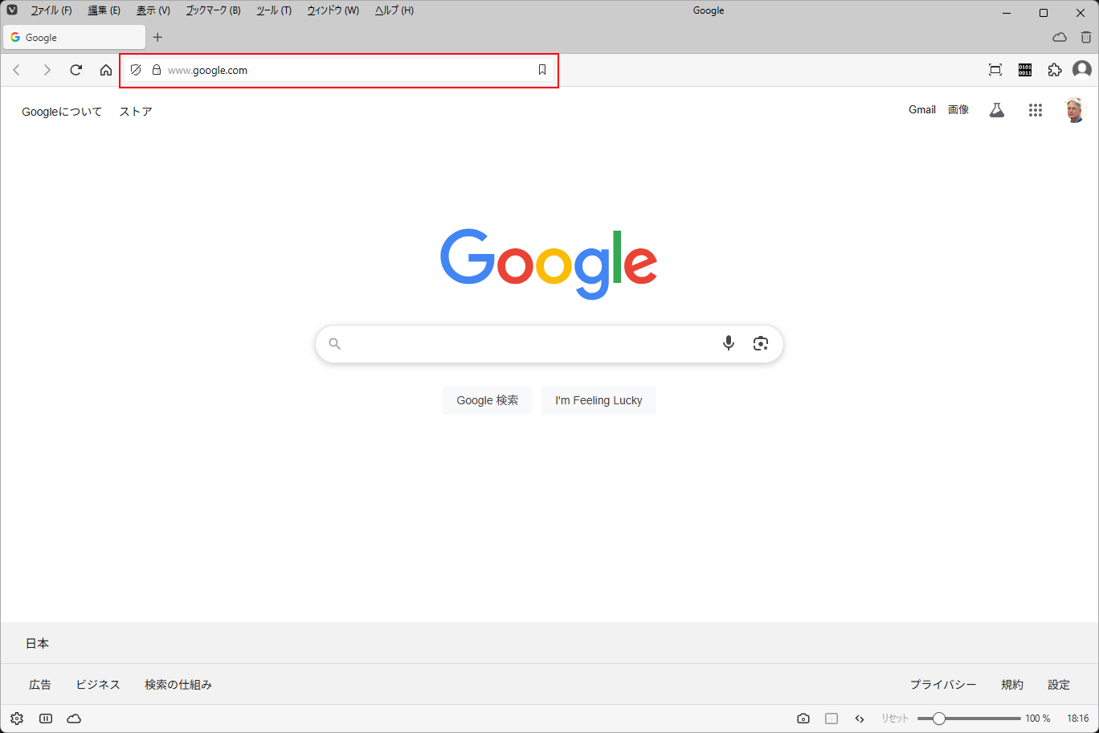Open the closed tabs trash icon
Image resolution: width=1099 pixels, height=733 pixels.
pos(1086,37)
